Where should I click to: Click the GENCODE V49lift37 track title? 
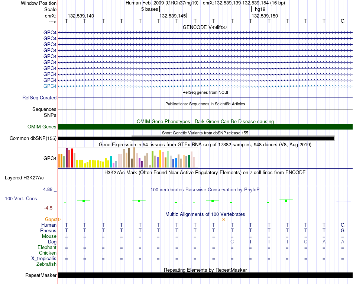[x=205, y=27]
